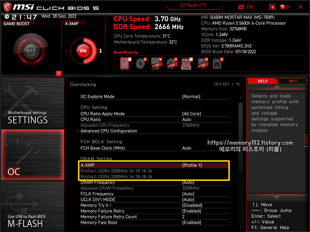Click the A-XMP tab label above dial

72,24
